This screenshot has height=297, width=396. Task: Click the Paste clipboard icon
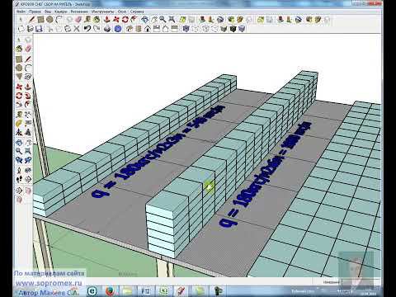tap(68, 29)
